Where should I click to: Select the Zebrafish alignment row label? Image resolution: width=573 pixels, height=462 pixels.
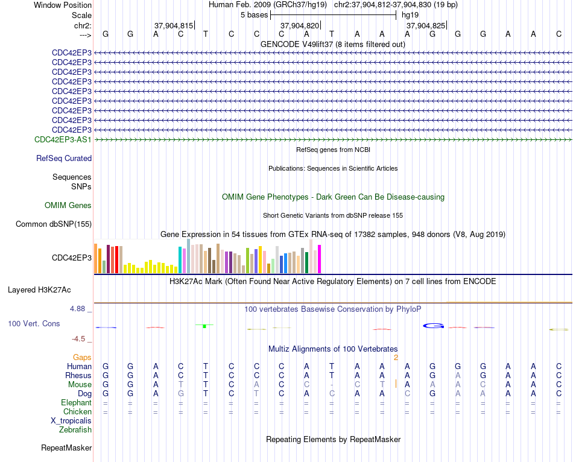[x=75, y=430]
